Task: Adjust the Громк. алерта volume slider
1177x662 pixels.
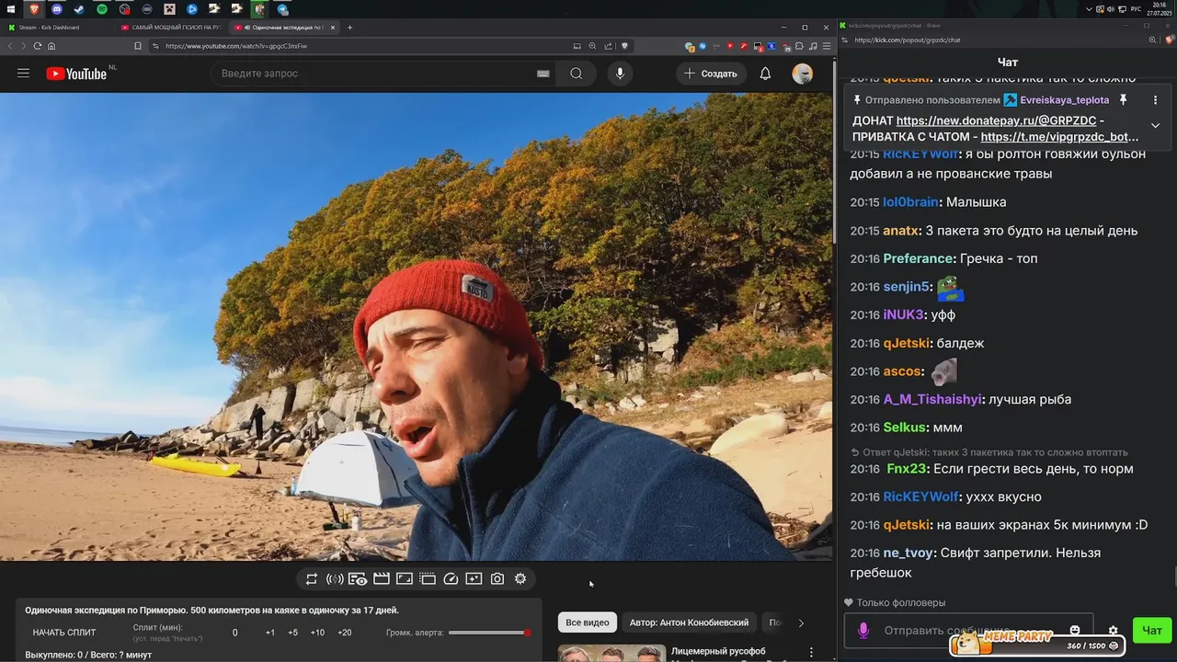Action: coord(490,633)
